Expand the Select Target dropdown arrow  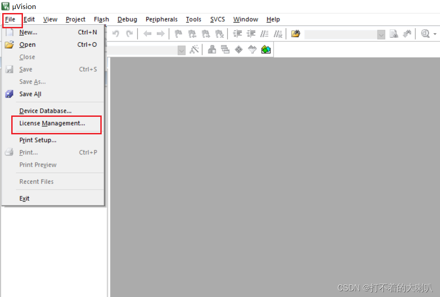pos(182,50)
